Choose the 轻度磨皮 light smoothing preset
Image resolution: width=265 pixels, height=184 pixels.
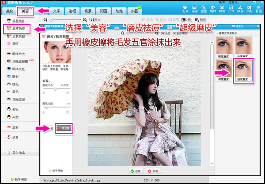225,48
